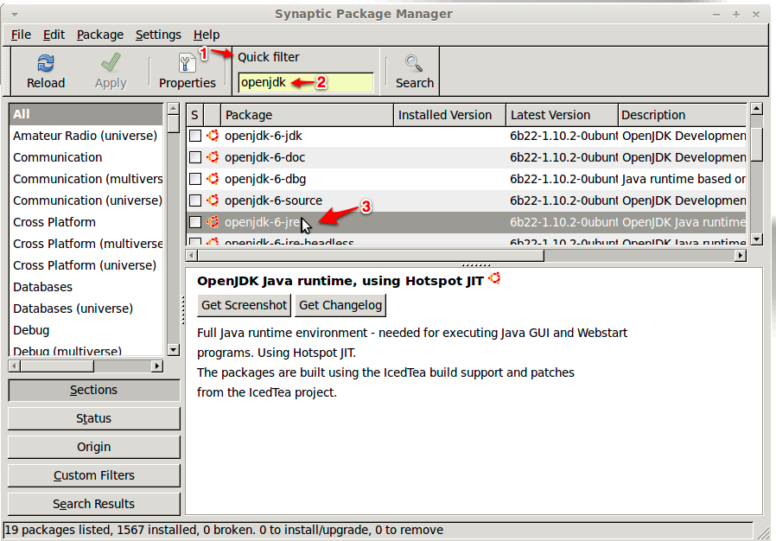Click the sections list scroll-down arrow
The height and width of the screenshot is (541, 776).
[x=173, y=350]
